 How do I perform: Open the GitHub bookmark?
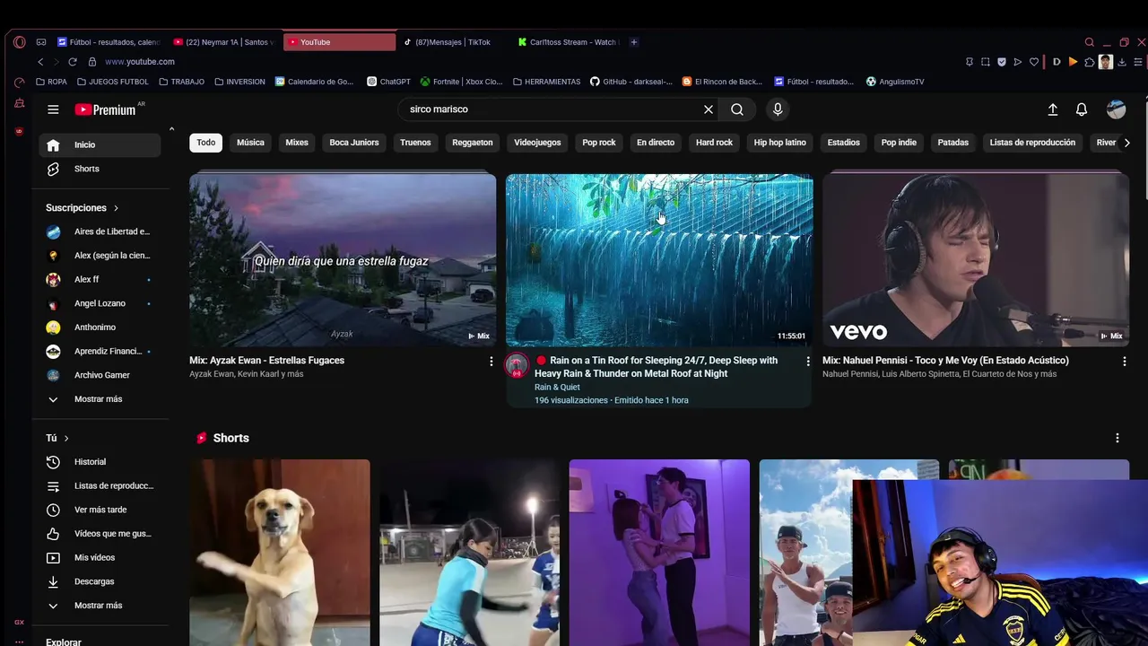click(x=631, y=82)
